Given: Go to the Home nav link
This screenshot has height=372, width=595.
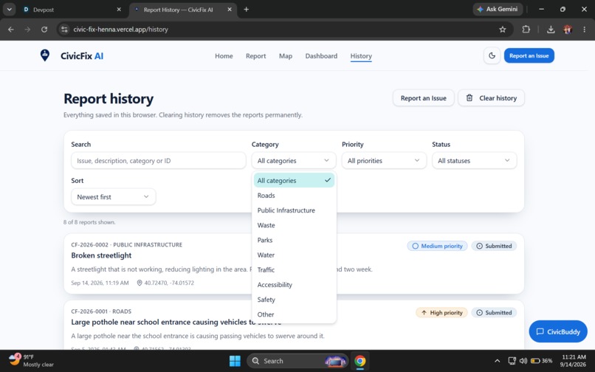Looking at the screenshot, I should pos(224,56).
